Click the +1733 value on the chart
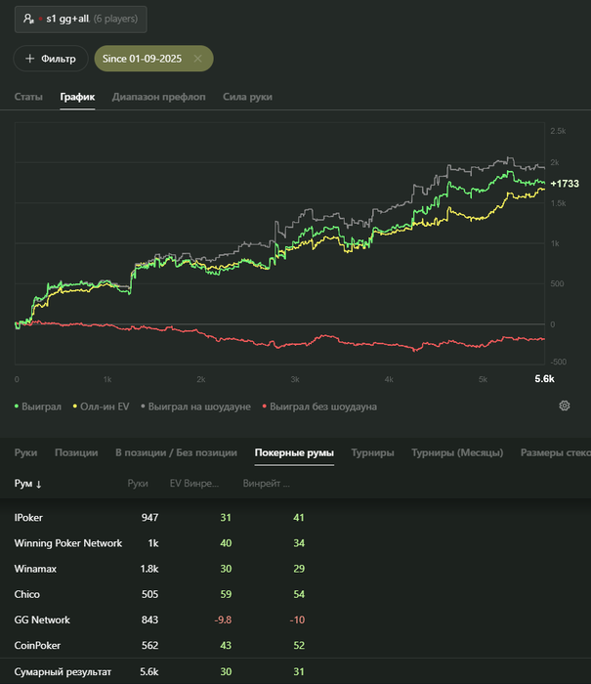Image resolution: width=591 pixels, height=684 pixels. pos(565,184)
